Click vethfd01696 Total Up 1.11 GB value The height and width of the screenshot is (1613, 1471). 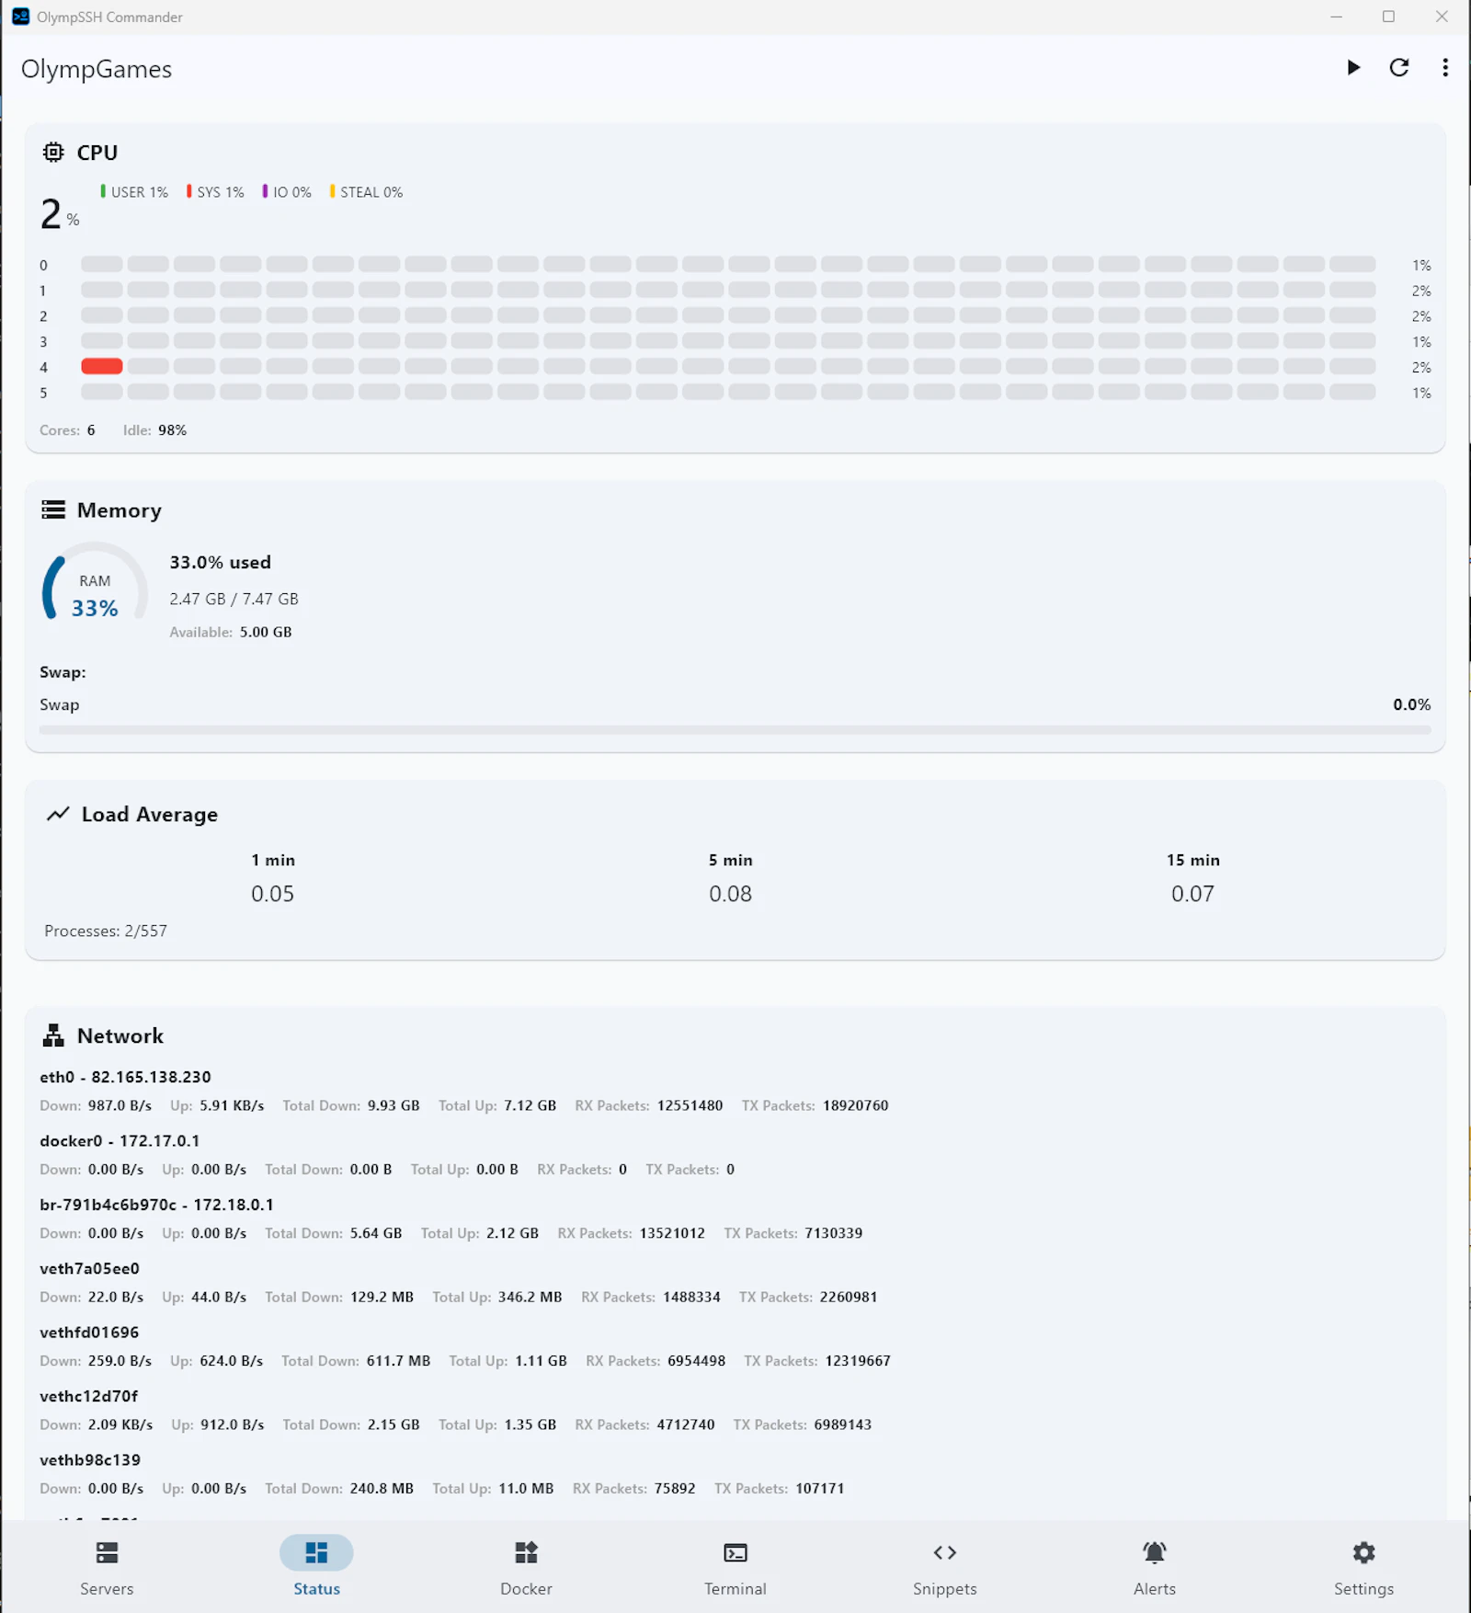point(541,1360)
